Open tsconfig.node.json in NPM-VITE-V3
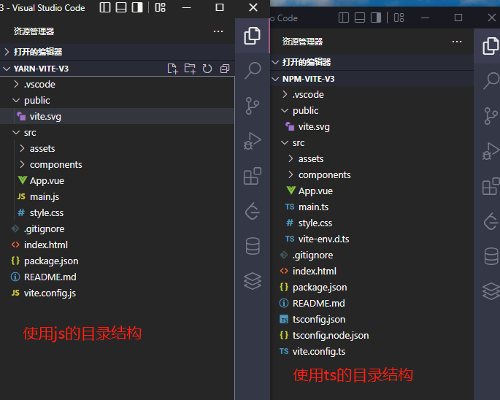500x400 pixels. pyautogui.click(x=330, y=335)
